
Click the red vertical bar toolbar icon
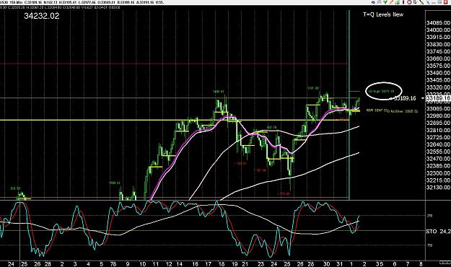tap(403, 2)
